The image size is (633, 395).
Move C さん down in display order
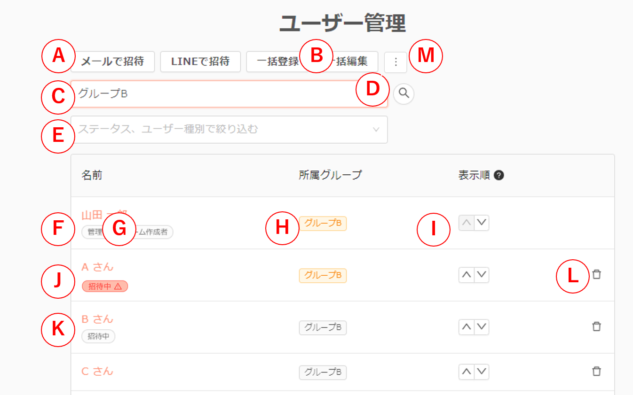coord(482,372)
